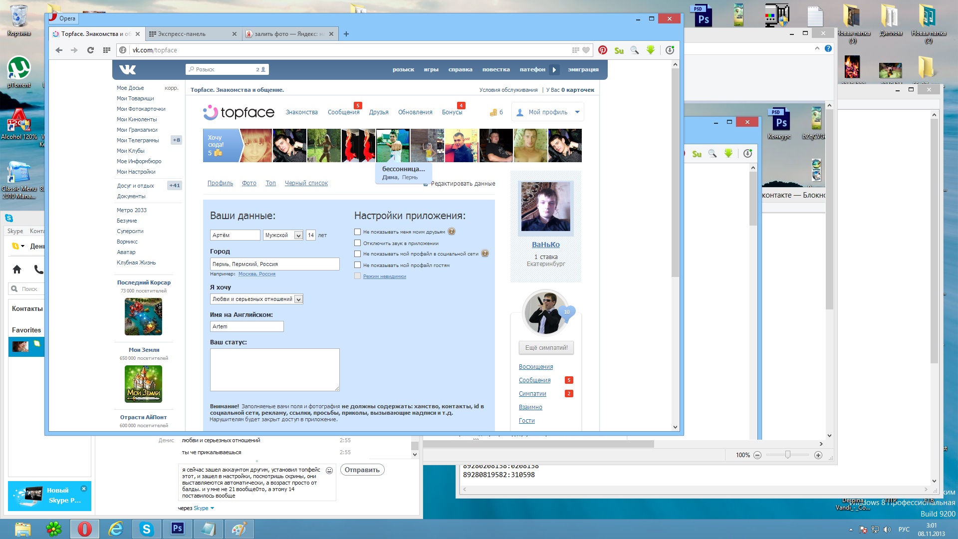This screenshot has height=539, width=958.
Task: Open Speed Dial grid icon near address bar
Action: coord(106,50)
